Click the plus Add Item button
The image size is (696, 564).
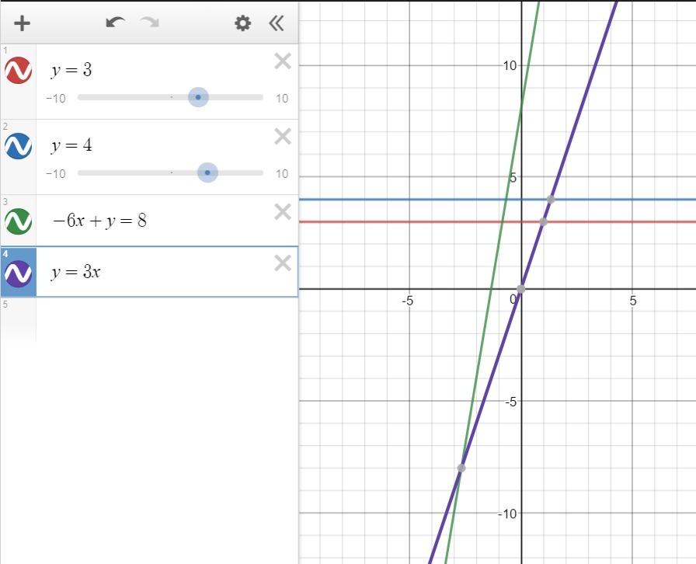(23, 23)
